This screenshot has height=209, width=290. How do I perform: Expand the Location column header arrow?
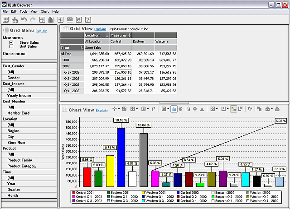[106, 35]
